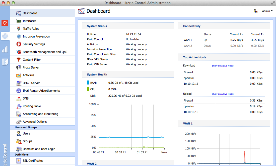Open the SSL Certificates icon
Viewport: 276px width, 166px height.
coord(19,160)
